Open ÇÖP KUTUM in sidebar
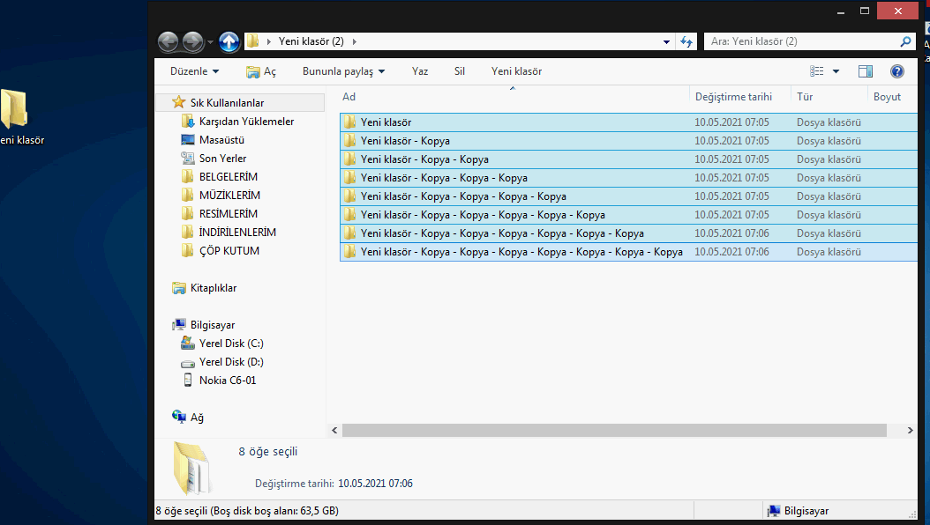 point(229,250)
